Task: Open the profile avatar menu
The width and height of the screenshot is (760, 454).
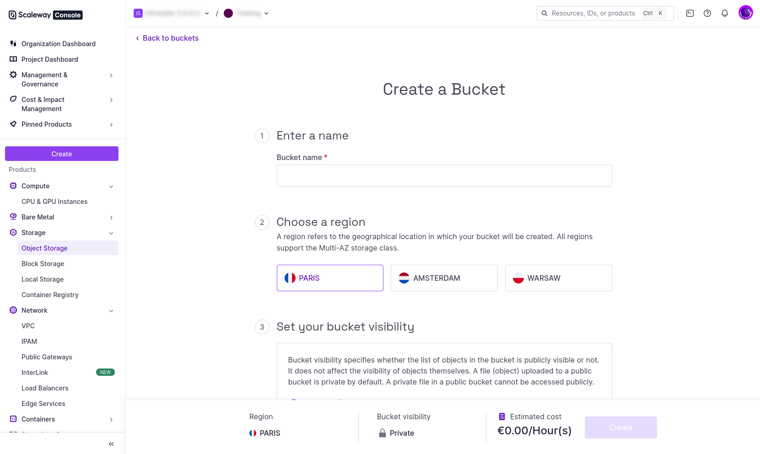Action: click(745, 12)
